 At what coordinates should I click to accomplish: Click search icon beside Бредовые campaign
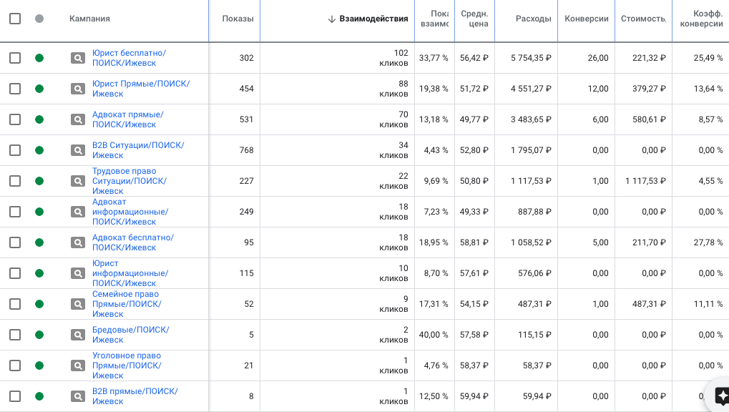click(x=77, y=335)
